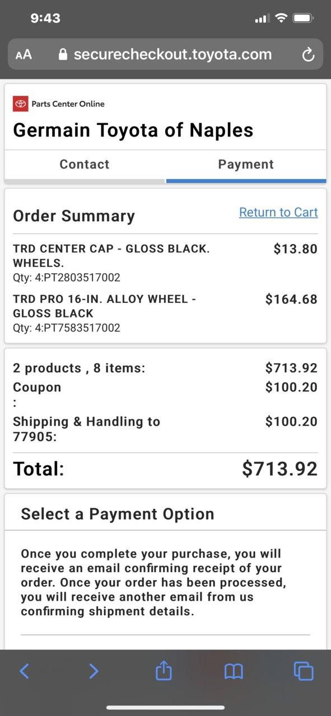This screenshot has height=716, width=331.
Task: Tap the Parts Center Online label
Action: [x=68, y=104]
